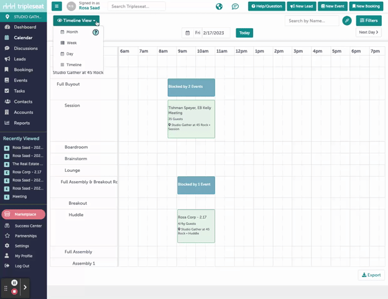Click the Search Tripleseat field
The width and height of the screenshot is (388, 299).
pyautogui.click(x=137, y=6)
